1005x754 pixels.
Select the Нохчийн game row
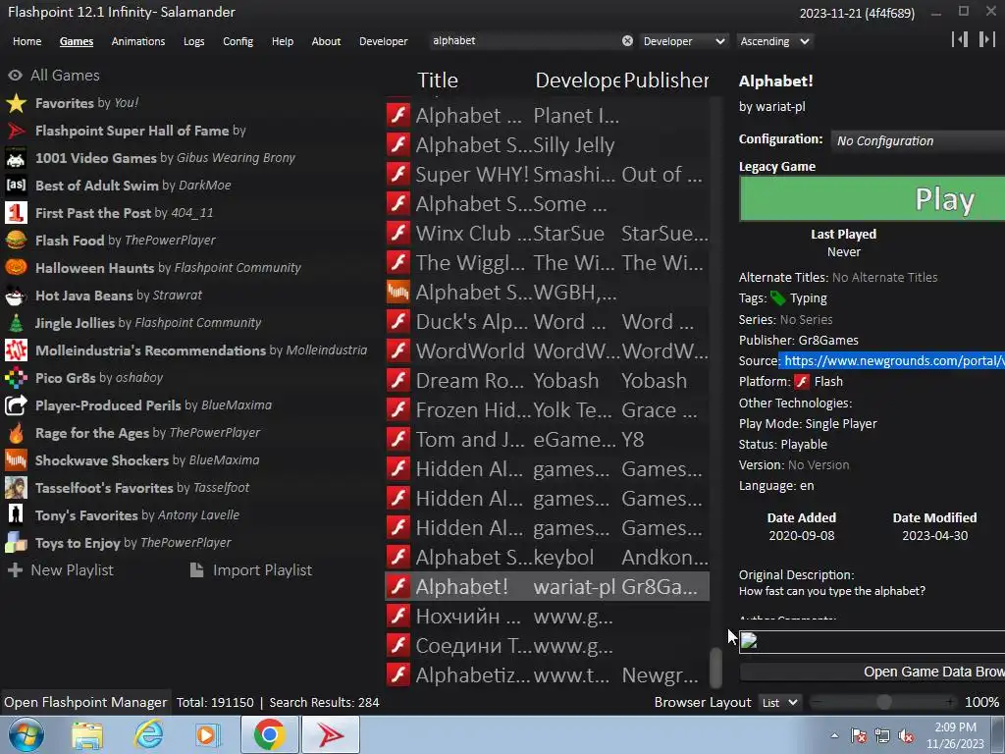point(547,617)
